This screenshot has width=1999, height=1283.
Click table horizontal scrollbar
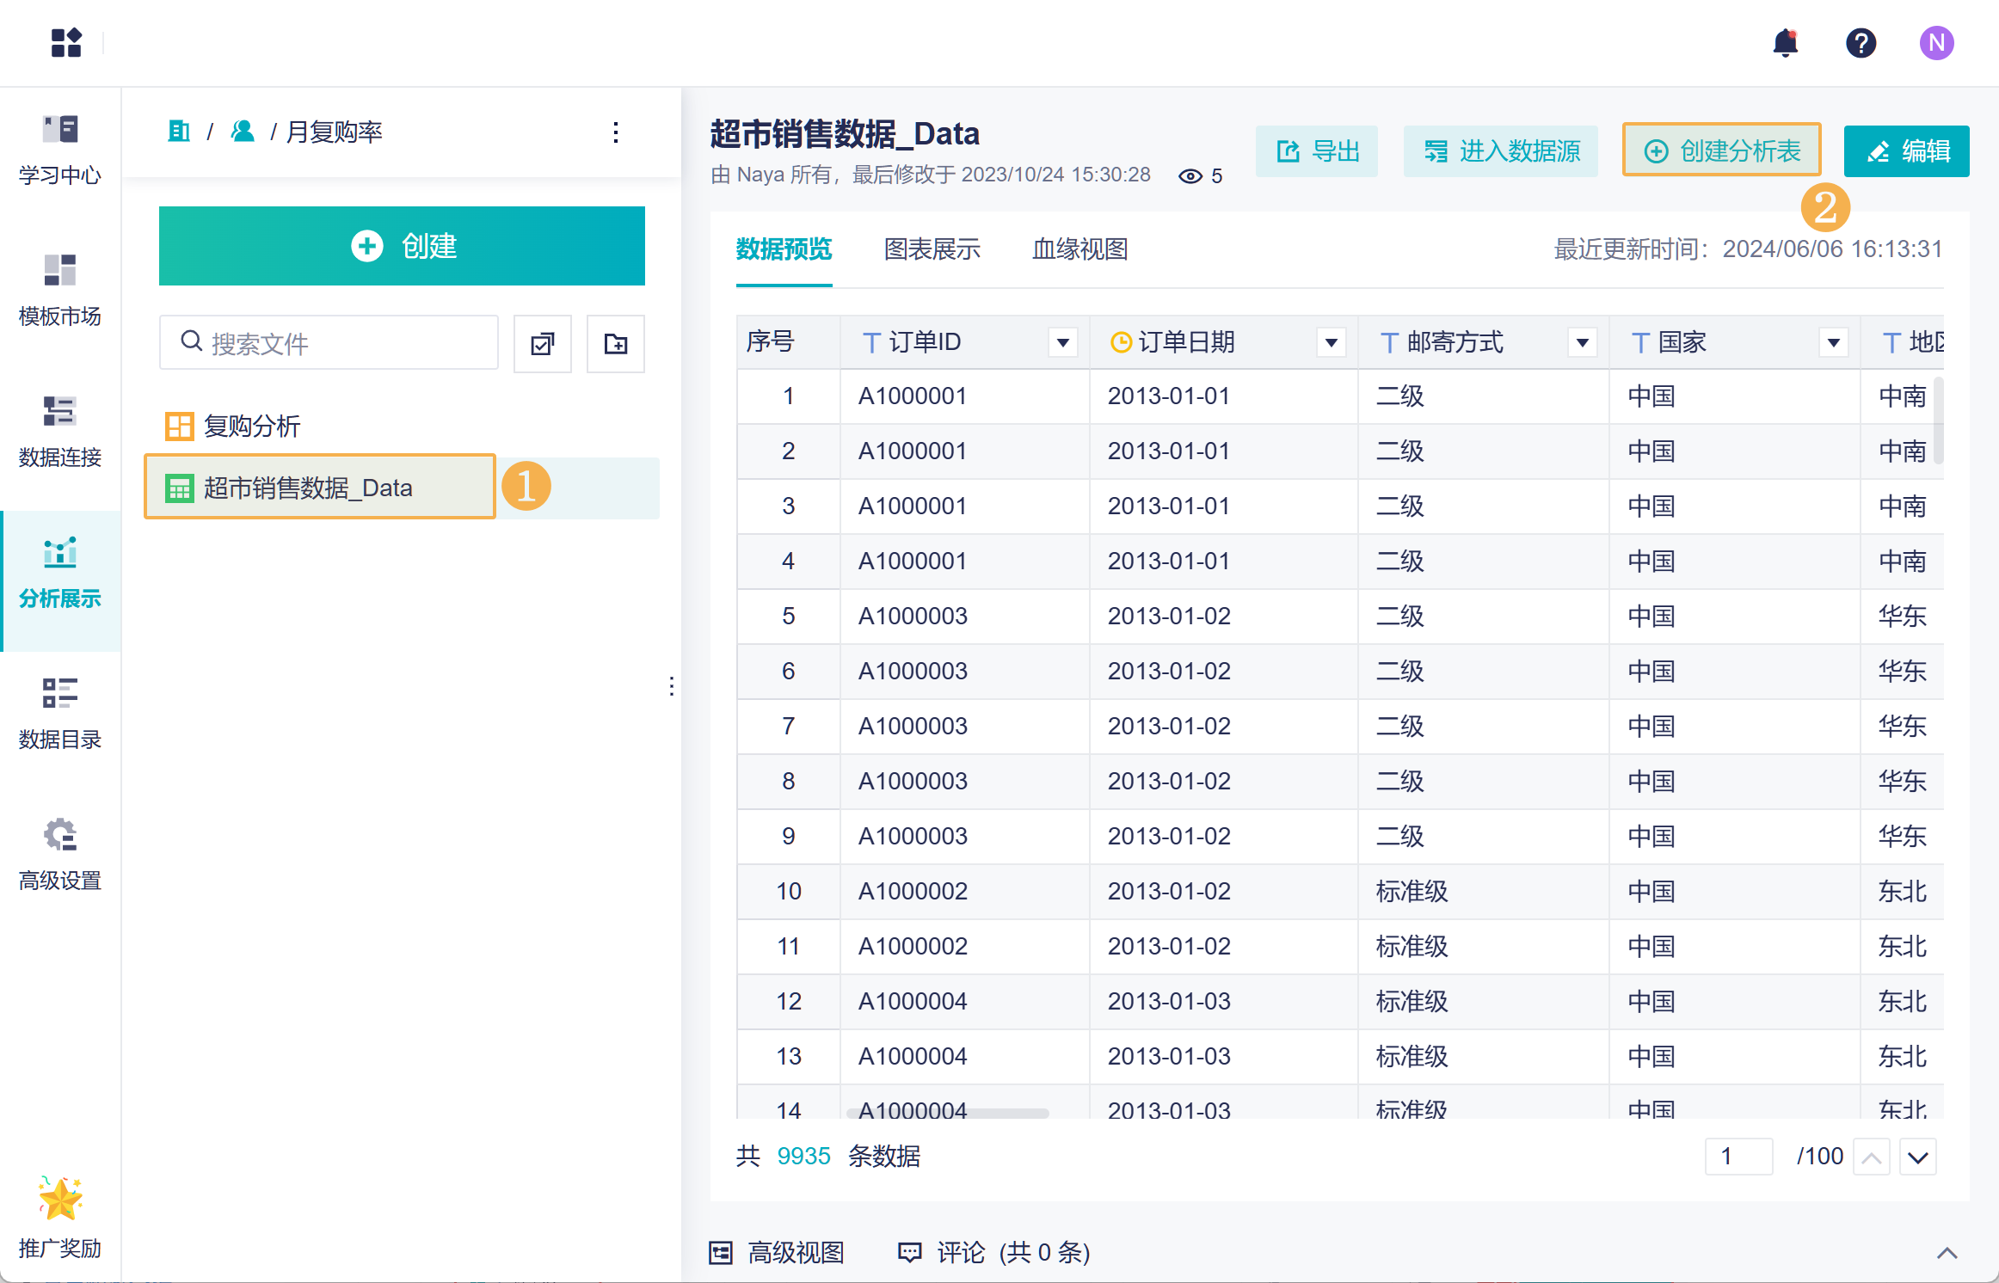coord(948,1113)
